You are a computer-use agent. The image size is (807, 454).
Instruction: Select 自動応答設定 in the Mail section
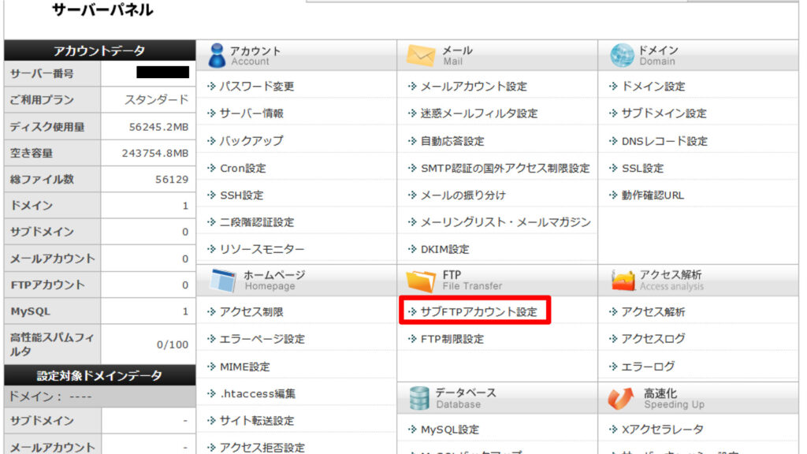pyautogui.click(x=452, y=140)
